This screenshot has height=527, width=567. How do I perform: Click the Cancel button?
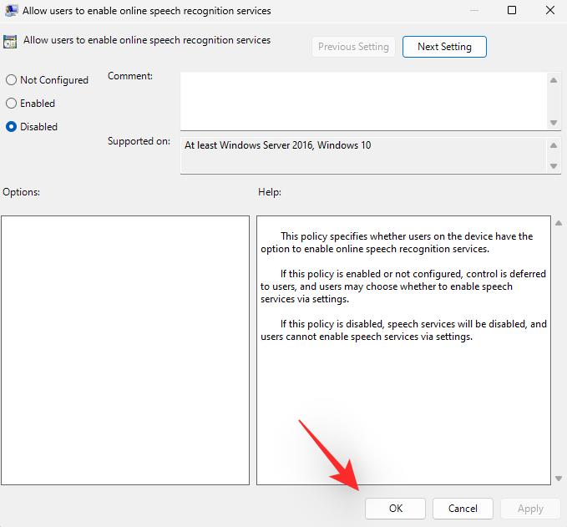(463, 509)
